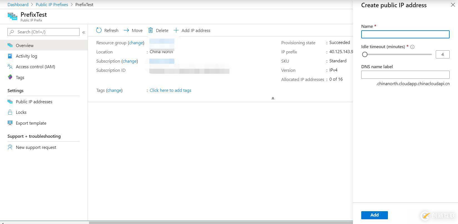Open Access control (IAM) in sidebar

pyautogui.click(x=35, y=67)
